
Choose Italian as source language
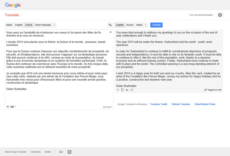pyautogui.click(x=9, y=25)
